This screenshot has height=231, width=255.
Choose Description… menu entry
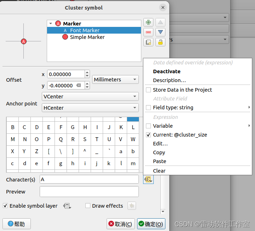point(169,80)
